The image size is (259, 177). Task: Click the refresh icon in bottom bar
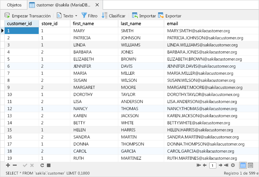(x=42, y=165)
